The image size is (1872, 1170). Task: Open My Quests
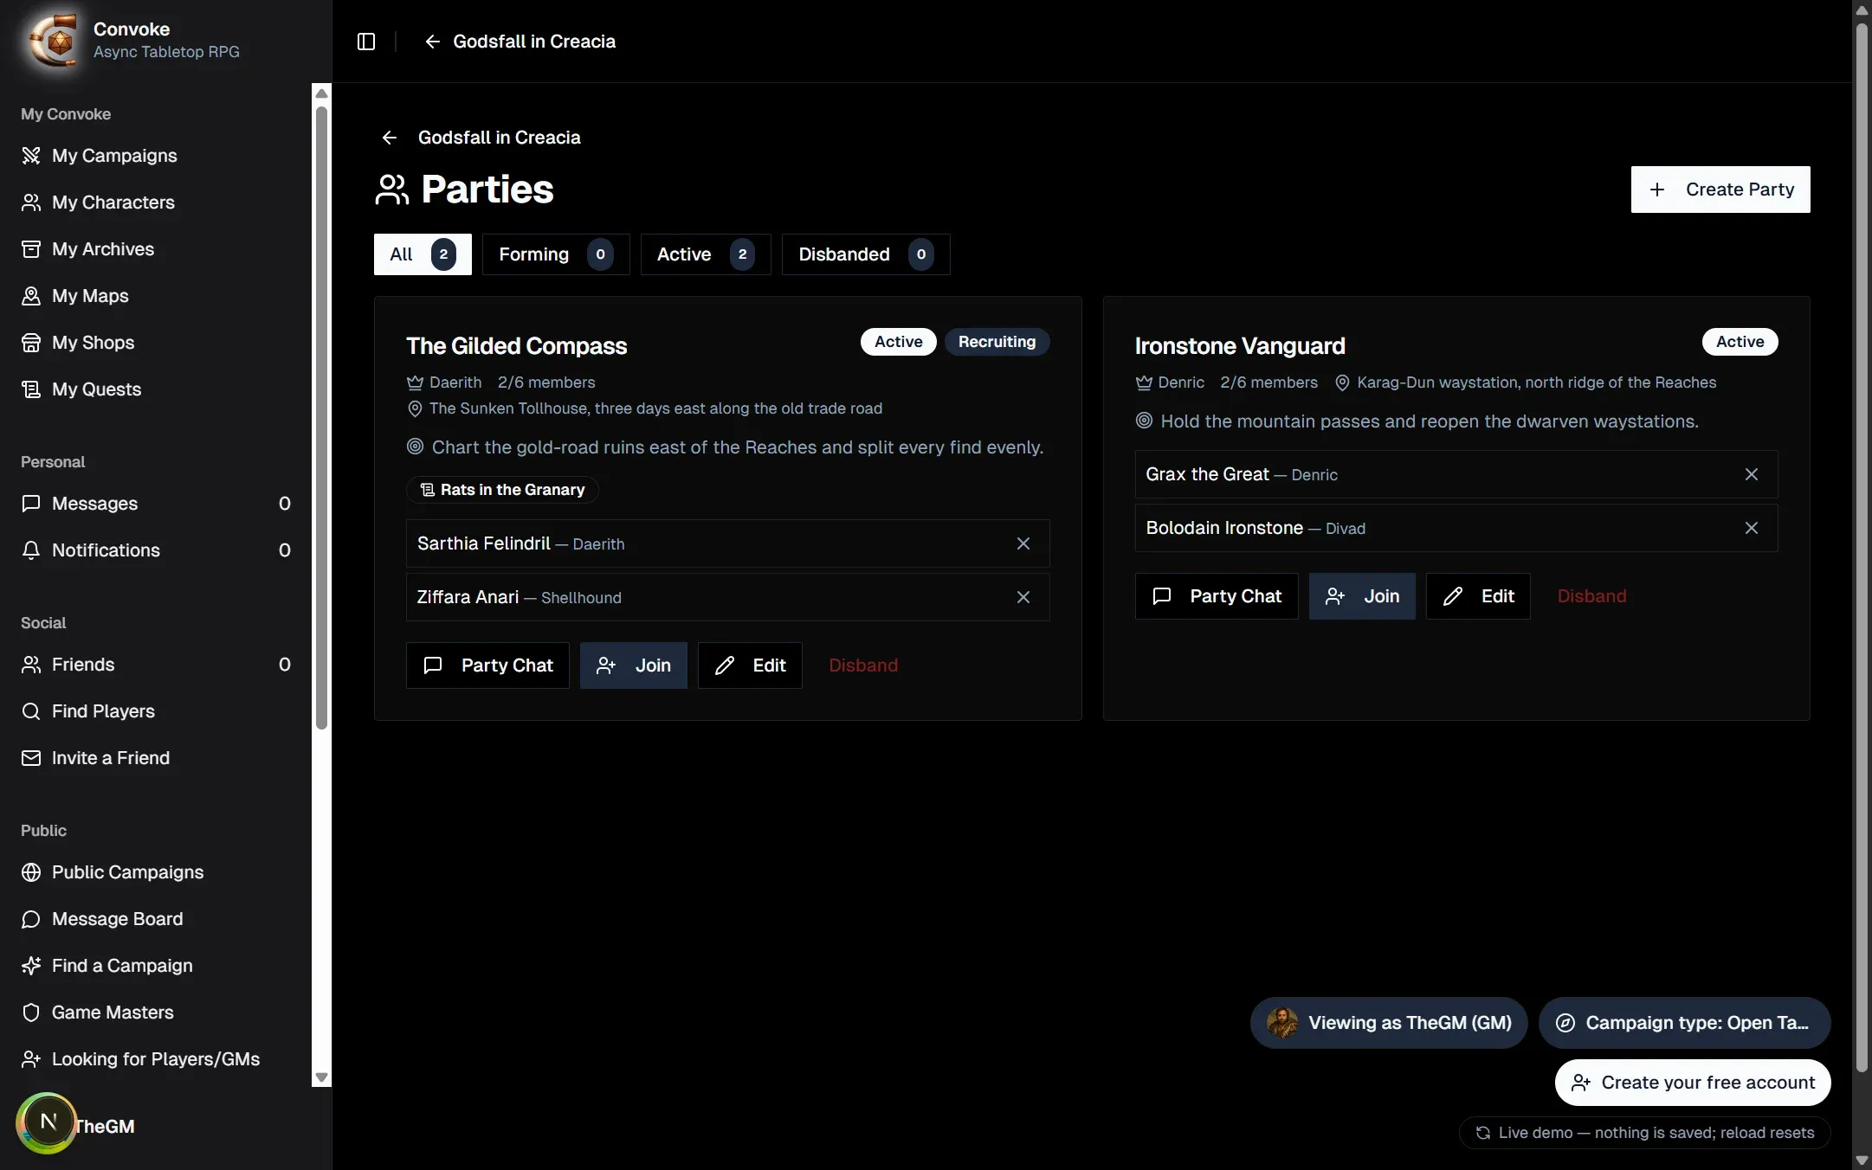[156, 389]
